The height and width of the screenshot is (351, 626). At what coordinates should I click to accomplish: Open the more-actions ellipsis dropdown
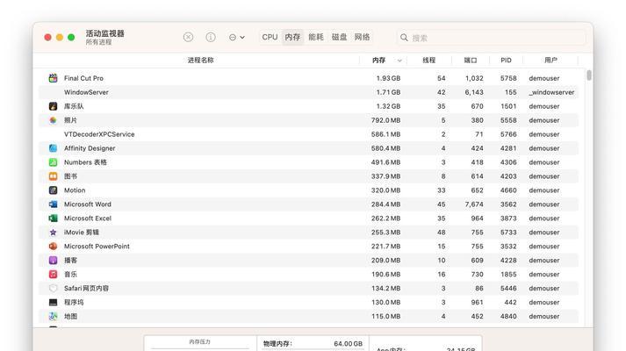[x=236, y=38]
